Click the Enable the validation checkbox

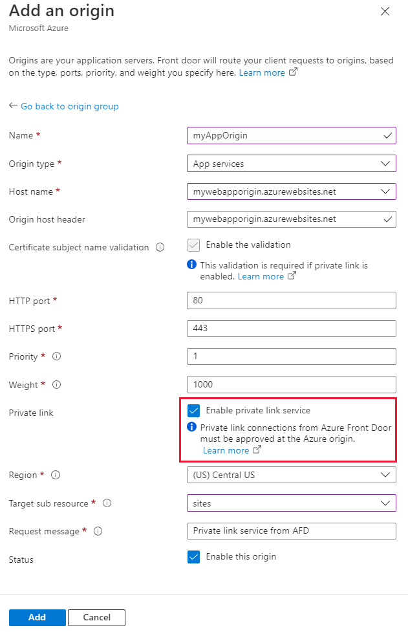[193, 245]
